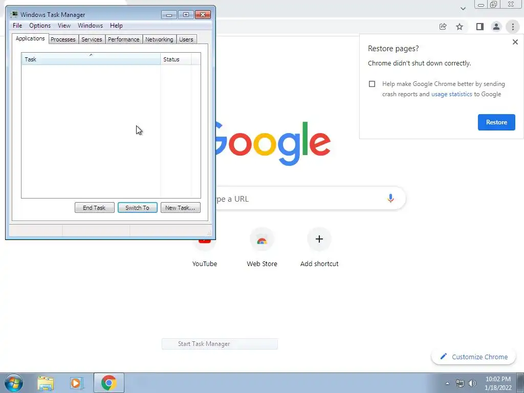
Task: Close the Restore pages popup
Action: coord(515,42)
